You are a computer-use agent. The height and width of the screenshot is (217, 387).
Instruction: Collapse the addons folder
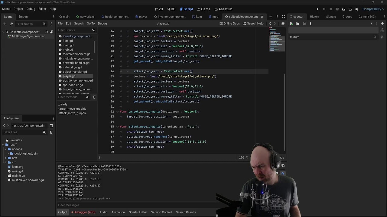click(6, 149)
